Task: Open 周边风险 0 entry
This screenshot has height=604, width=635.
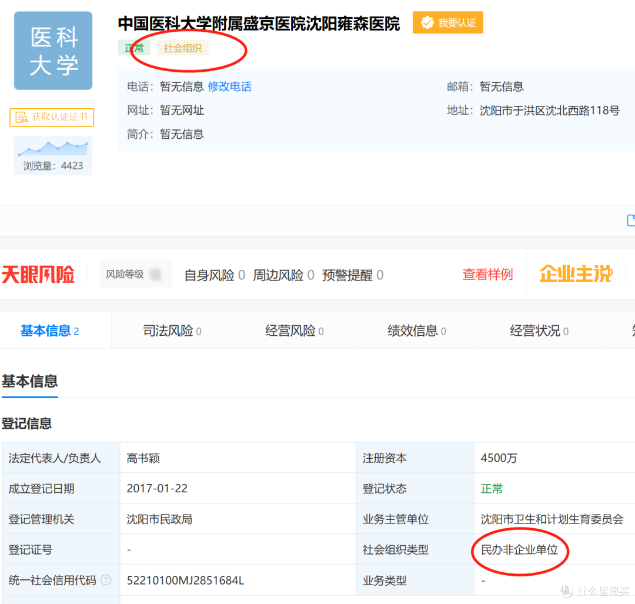Action: point(283,275)
